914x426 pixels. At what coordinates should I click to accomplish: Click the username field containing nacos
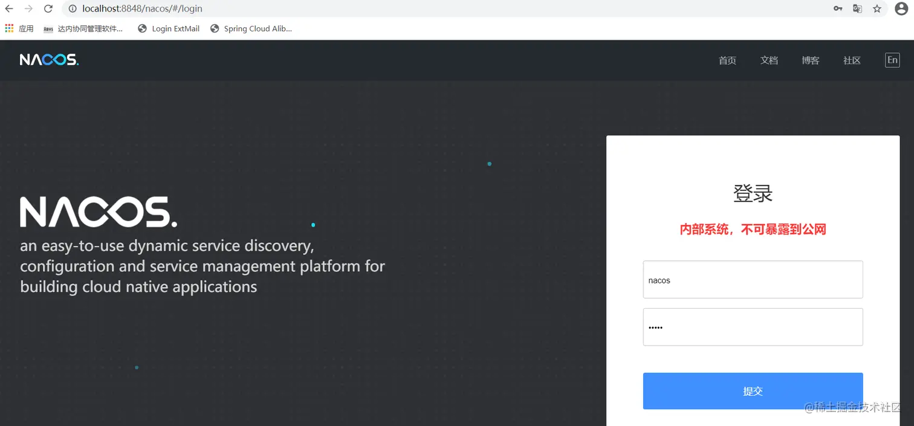[753, 280]
